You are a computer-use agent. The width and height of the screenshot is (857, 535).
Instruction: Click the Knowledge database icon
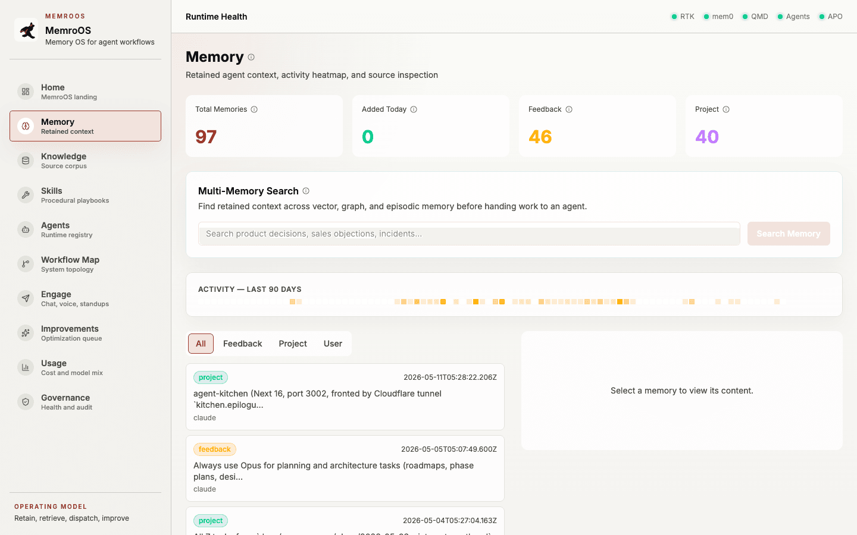point(26,160)
